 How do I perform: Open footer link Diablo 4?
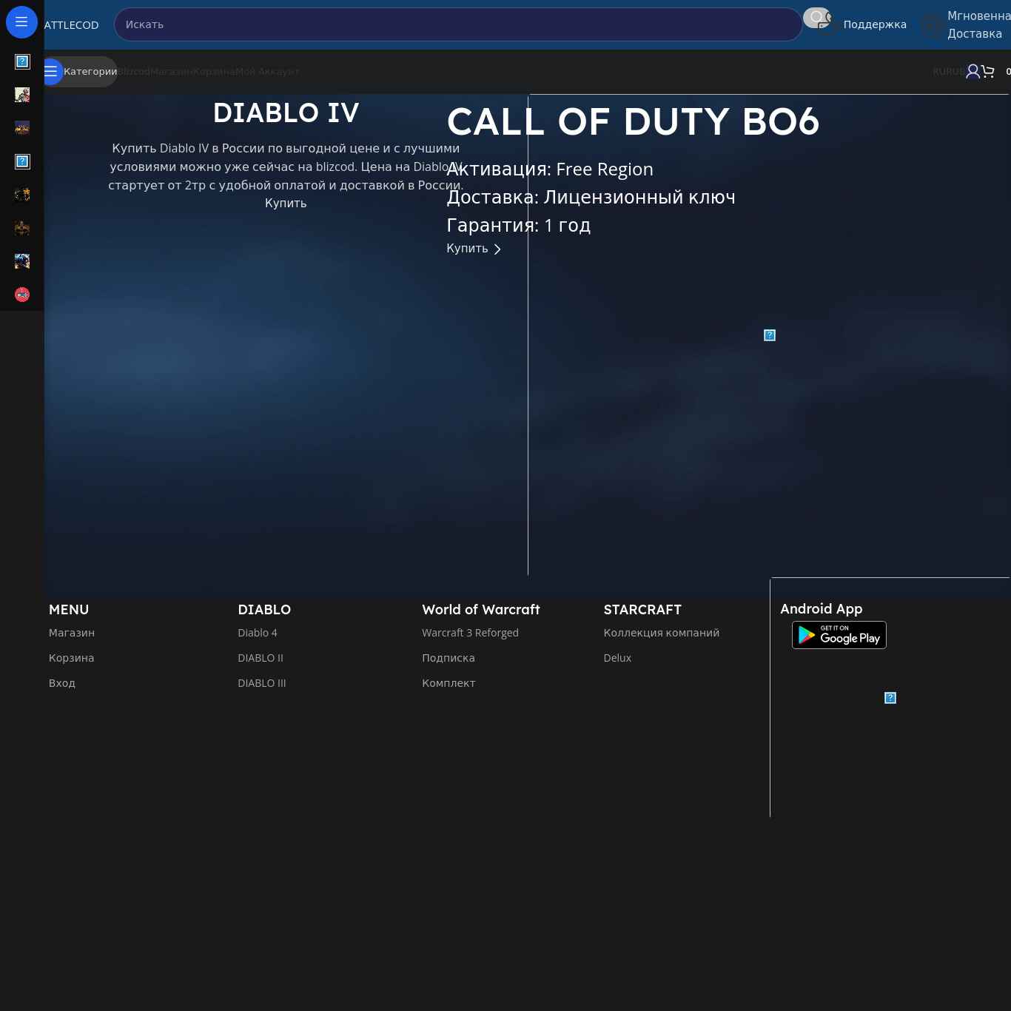tap(258, 633)
